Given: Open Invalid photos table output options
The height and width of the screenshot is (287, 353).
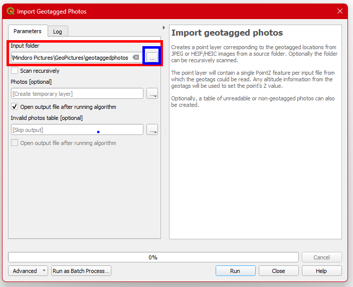Looking at the screenshot, I should click(x=152, y=130).
